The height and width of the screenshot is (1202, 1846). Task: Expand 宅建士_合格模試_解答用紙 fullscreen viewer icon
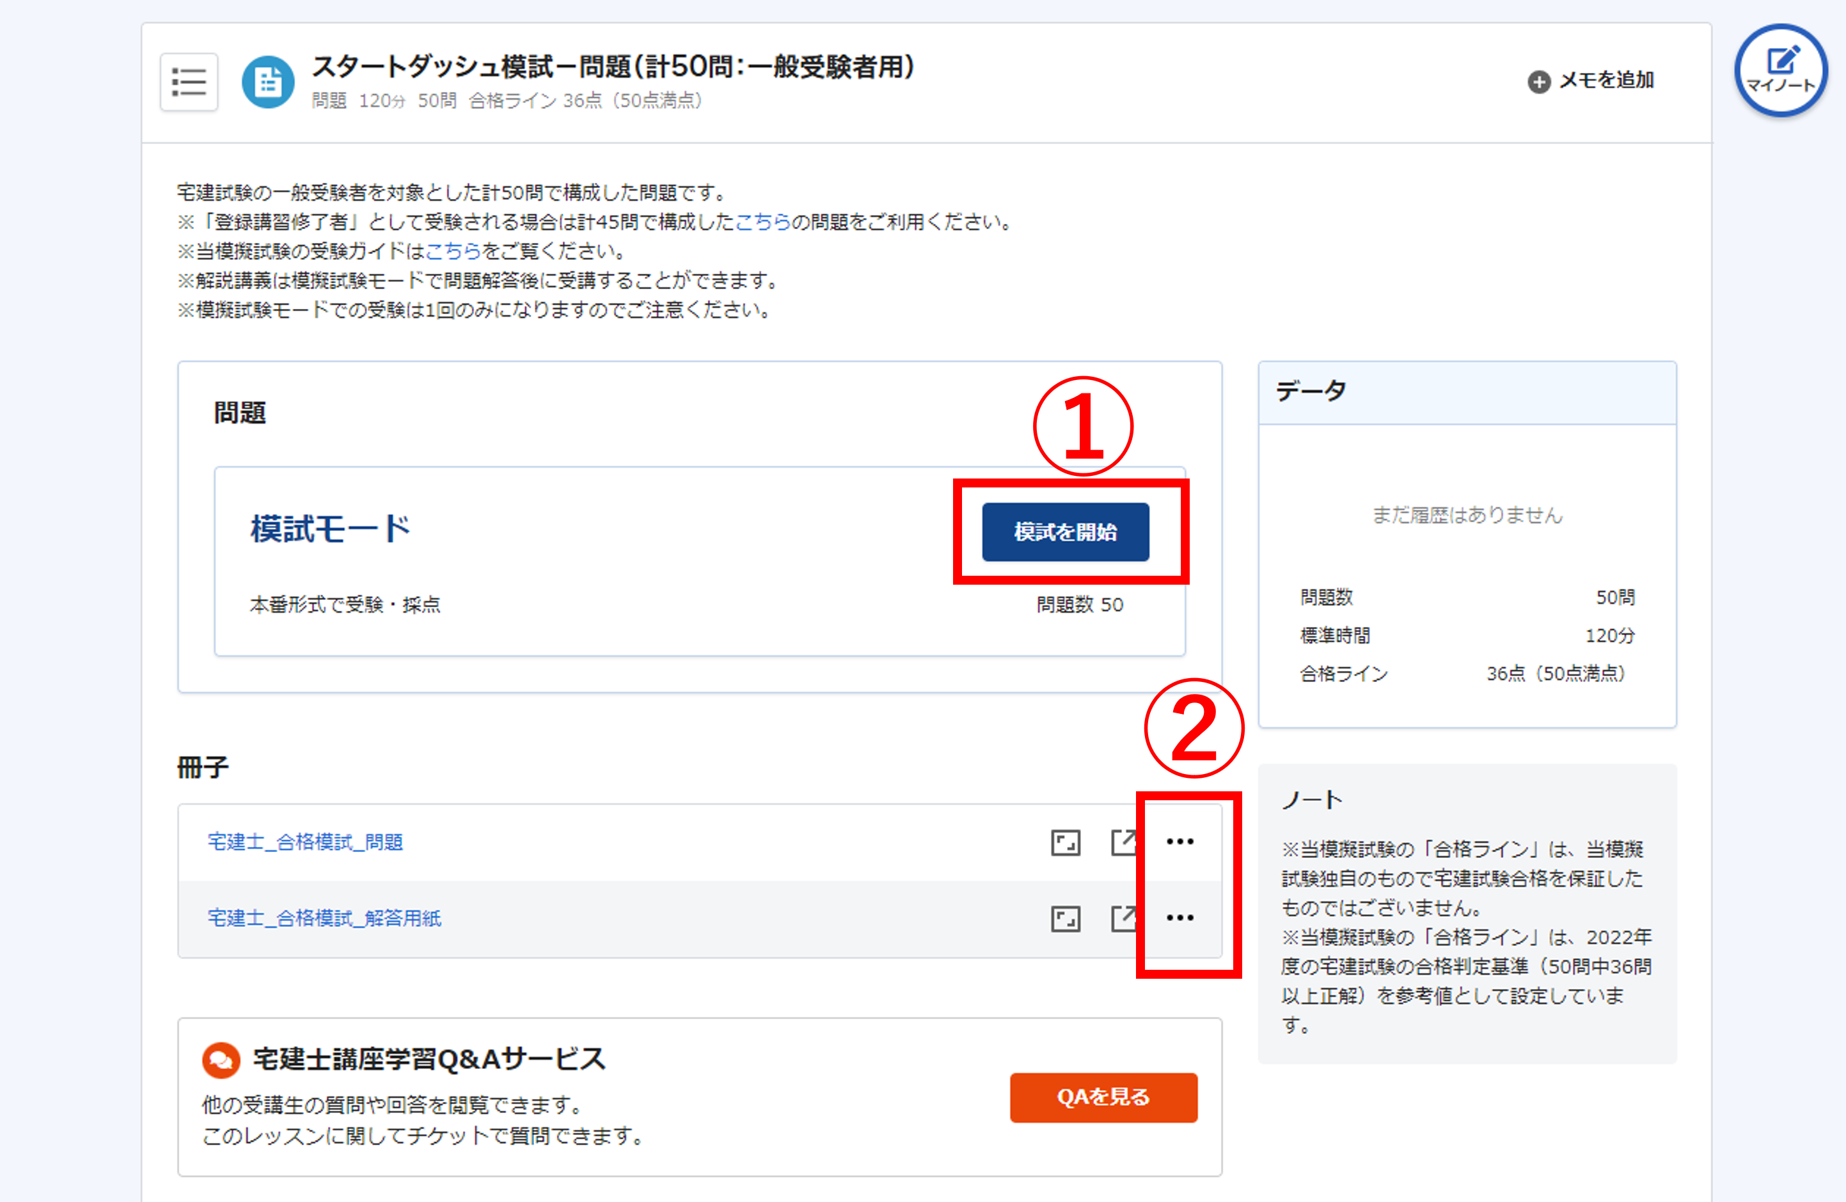click(1066, 919)
